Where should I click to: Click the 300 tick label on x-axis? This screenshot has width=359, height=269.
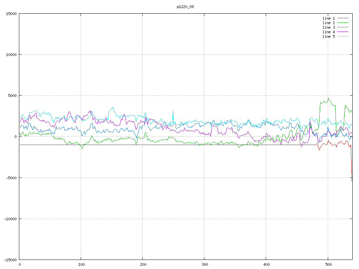(204, 265)
